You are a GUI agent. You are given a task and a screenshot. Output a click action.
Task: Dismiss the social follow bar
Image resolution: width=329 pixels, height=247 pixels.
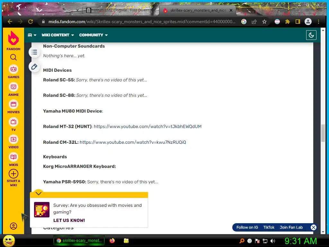tap(314, 227)
